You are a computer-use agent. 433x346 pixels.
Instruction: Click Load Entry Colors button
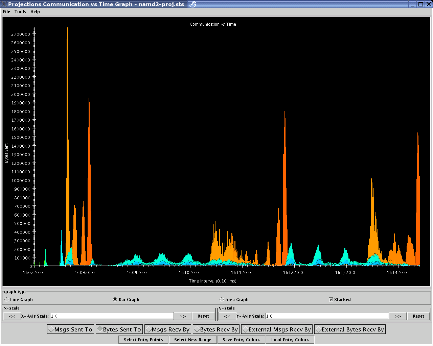pyautogui.click(x=290, y=340)
